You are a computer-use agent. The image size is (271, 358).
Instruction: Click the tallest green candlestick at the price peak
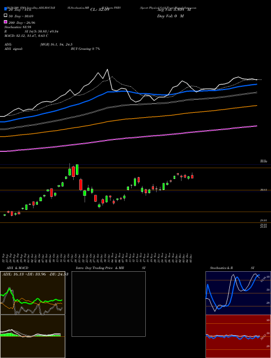pos(77,169)
